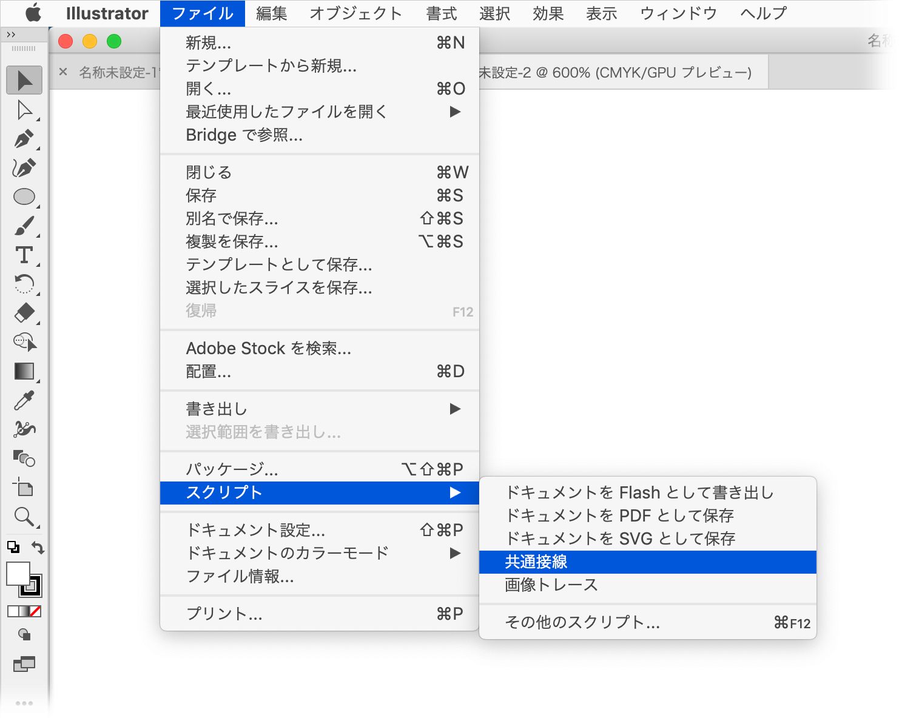
Task: Select the Gradient tool
Action: (24, 371)
